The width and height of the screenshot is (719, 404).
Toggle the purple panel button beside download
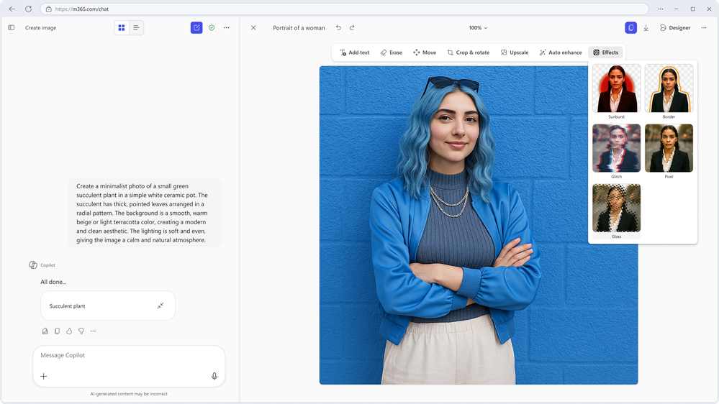630,28
